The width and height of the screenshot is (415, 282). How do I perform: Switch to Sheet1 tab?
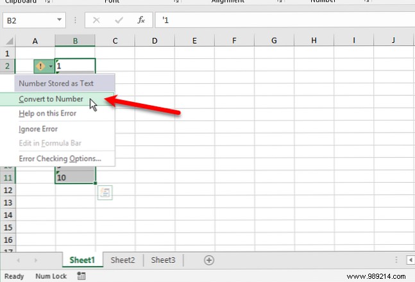[82, 260]
